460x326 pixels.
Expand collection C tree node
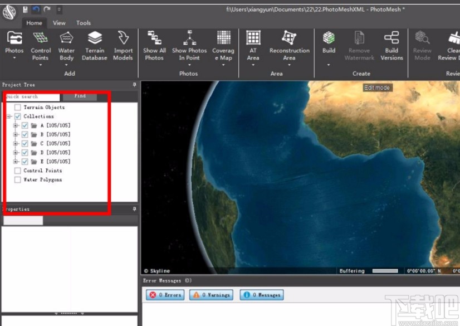coord(16,143)
